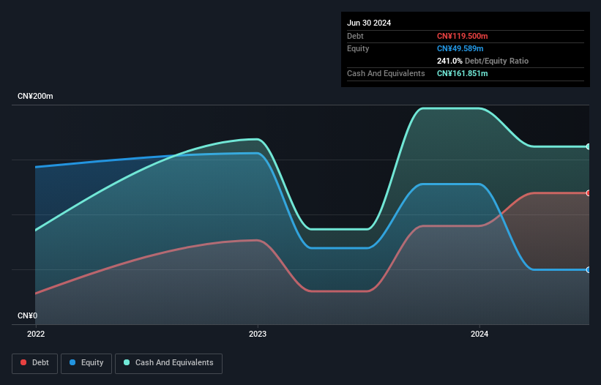Toggle the Equity legend button
This screenshot has height=385, width=601.
[86, 363]
